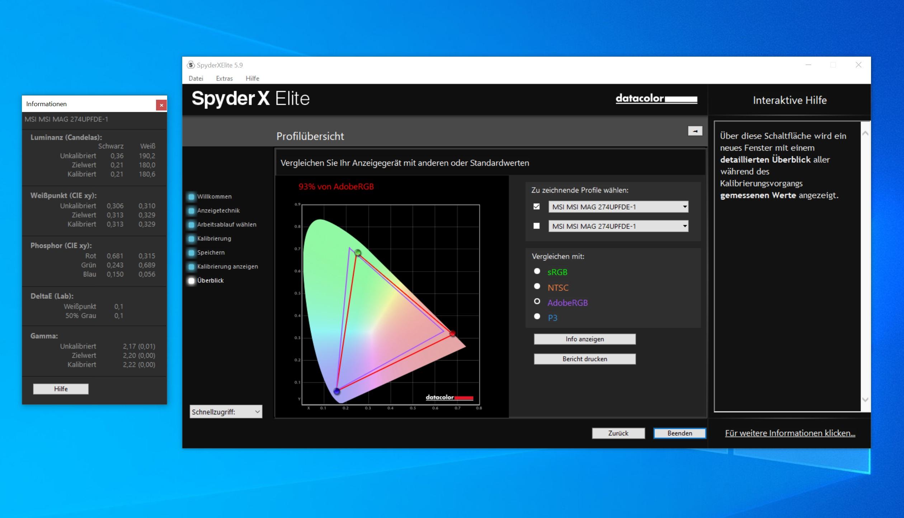Select the AdobeRGB comparison radio button
Image resolution: width=904 pixels, height=518 pixels.
click(537, 301)
